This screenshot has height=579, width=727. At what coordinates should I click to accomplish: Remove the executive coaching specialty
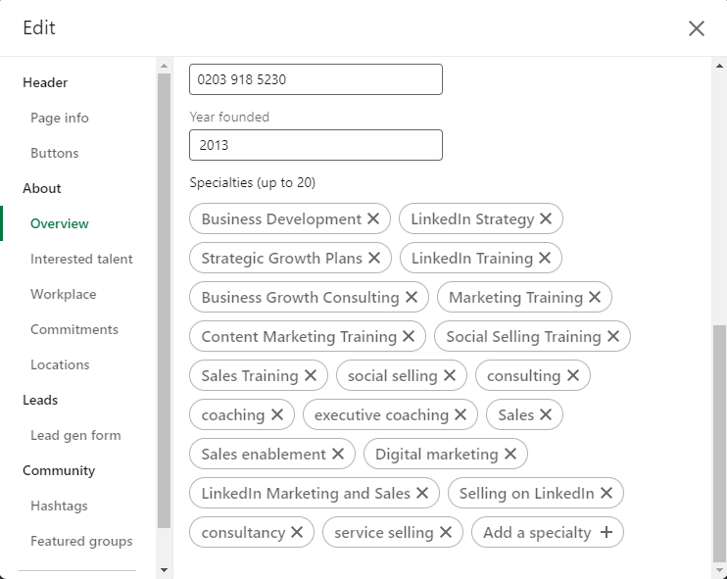[x=460, y=415]
